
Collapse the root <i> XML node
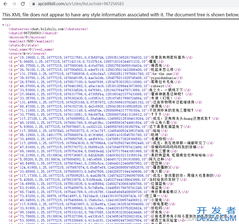[x=3, y=25]
